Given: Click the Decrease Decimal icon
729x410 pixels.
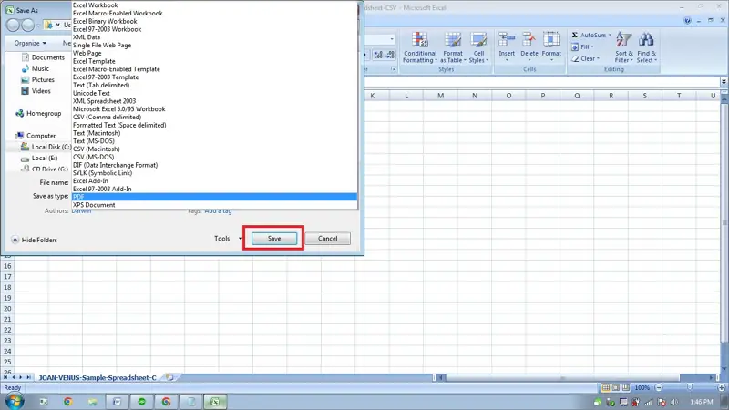Looking at the screenshot, I should click(390, 55).
